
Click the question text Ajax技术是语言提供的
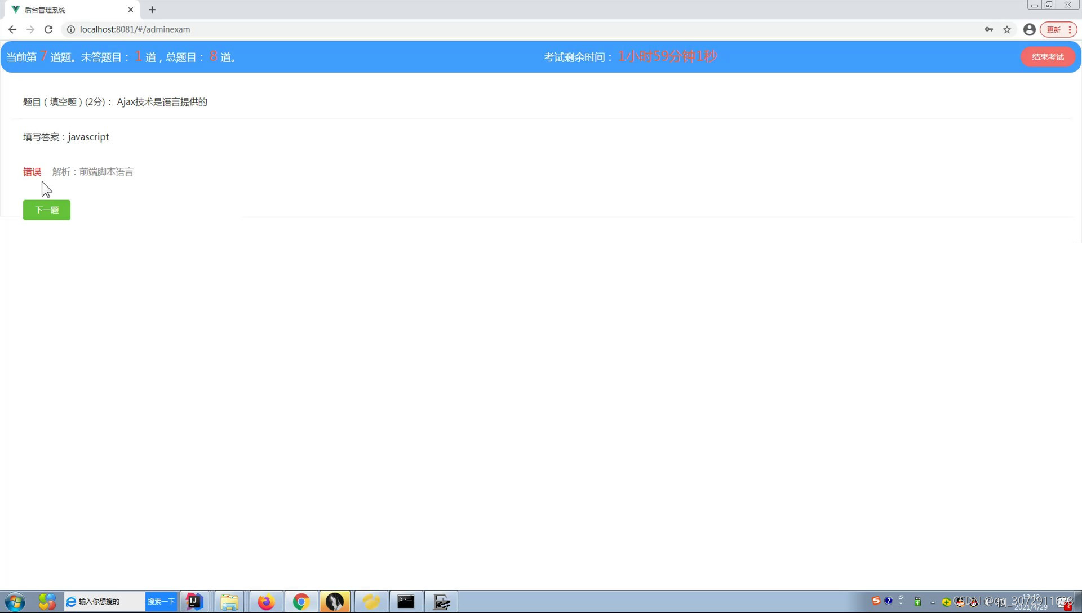point(162,102)
